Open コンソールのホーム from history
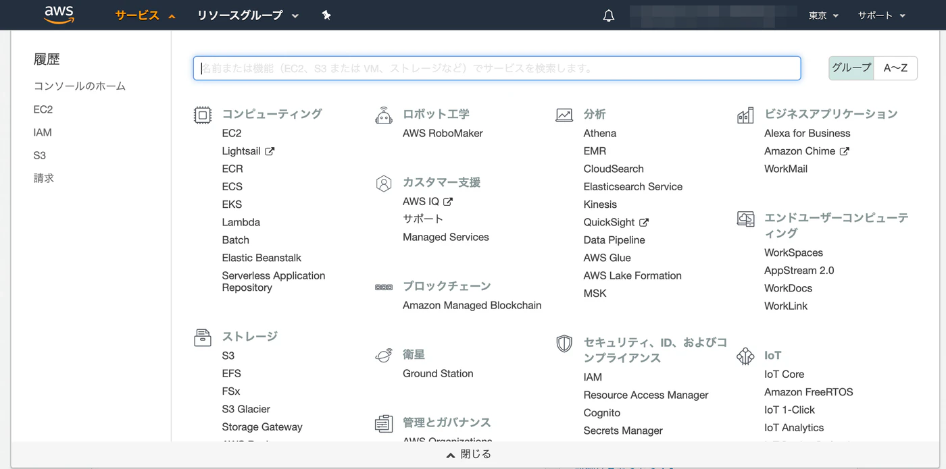The width and height of the screenshot is (946, 469). point(80,86)
